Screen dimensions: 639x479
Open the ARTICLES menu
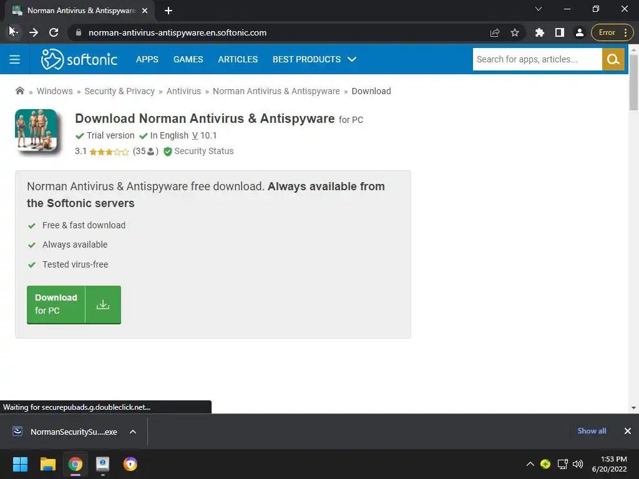238,59
